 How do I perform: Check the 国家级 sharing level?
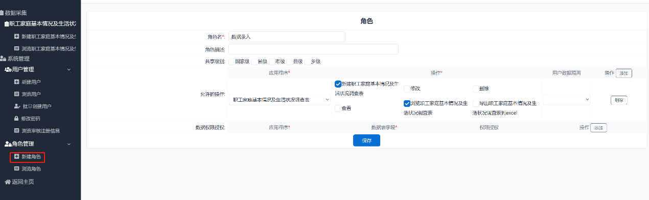click(x=231, y=62)
